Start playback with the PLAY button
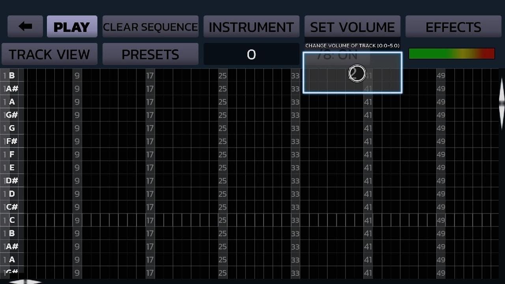The height and width of the screenshot is (284, 505). (72, 27)
